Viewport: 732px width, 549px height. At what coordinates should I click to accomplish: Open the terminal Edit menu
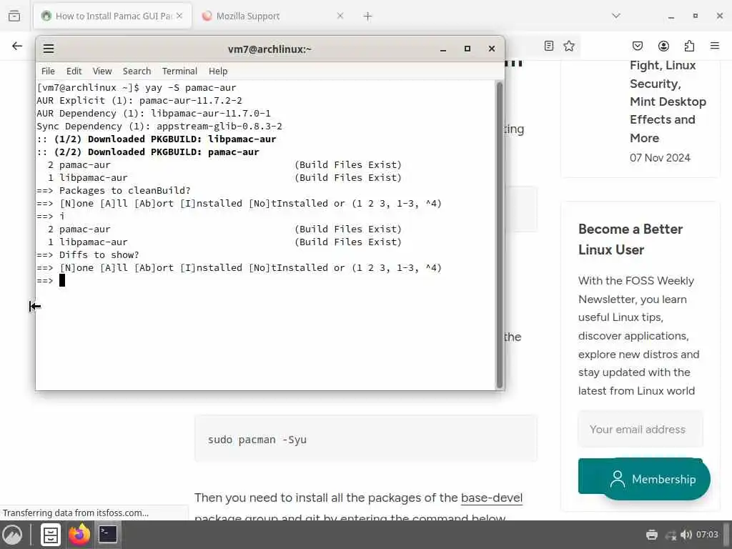coord(74,71)
